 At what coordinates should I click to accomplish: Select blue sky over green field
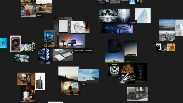(115, 58)
